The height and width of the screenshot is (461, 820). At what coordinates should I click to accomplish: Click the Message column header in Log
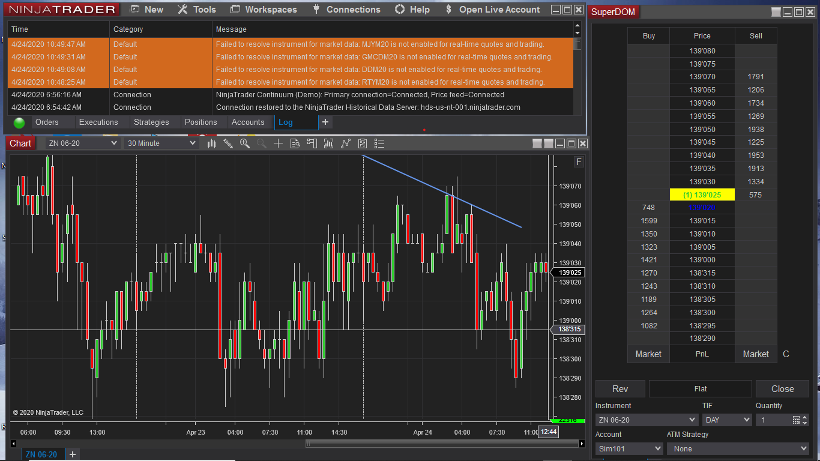pyautogui.click(x=393, y=29)
